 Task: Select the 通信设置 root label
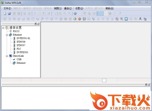[x=16, y=28]
